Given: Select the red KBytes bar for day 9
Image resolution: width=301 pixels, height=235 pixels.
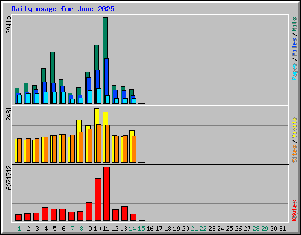Looking at the screenshot, I should [89, 211].
